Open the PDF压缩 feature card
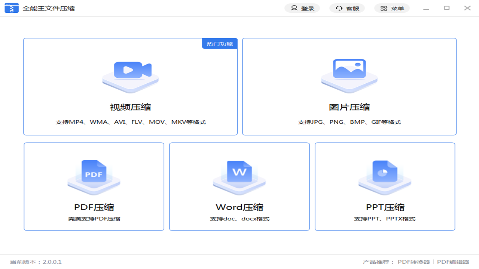The image size is (479, 269). click(x=94, y=186)
